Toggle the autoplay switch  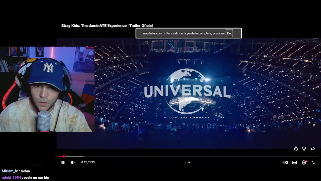tap(285, 162)
